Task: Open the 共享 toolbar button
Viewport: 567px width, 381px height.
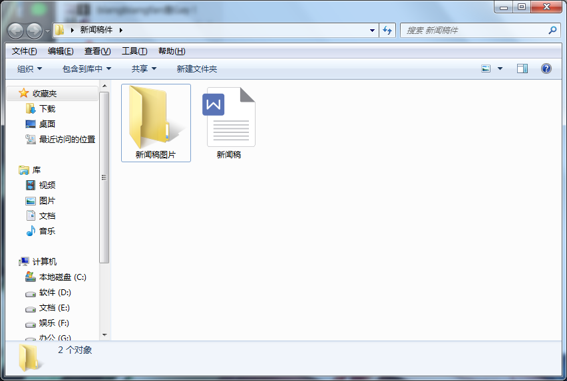Action: point(144,68)
